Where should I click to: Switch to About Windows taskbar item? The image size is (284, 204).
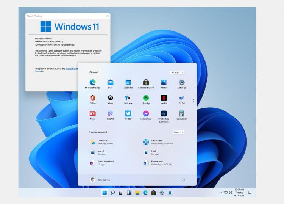pyautogui.click(x=170, y=193)
